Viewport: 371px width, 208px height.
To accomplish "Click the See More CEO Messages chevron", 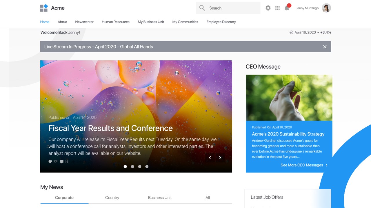I will [327, 165].
